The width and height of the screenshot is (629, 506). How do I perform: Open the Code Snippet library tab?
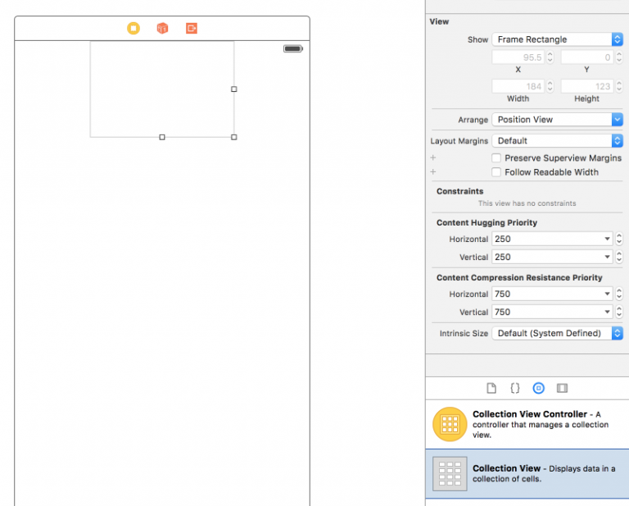tap(515, 388)
